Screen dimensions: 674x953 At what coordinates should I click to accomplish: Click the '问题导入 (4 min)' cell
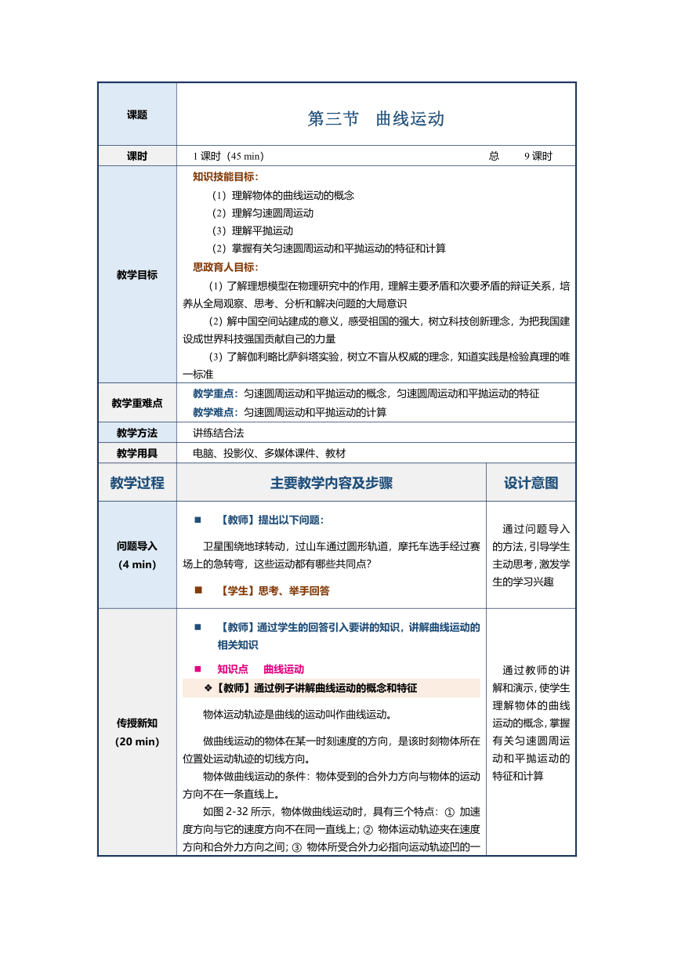pos(137,555)
